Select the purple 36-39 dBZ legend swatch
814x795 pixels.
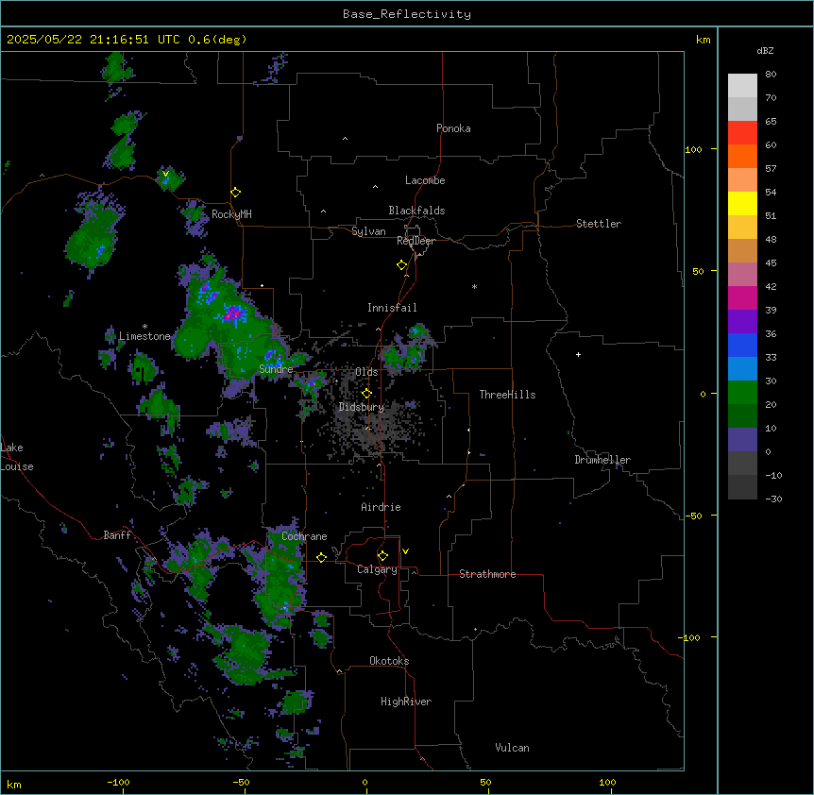[x=742, y=322]
